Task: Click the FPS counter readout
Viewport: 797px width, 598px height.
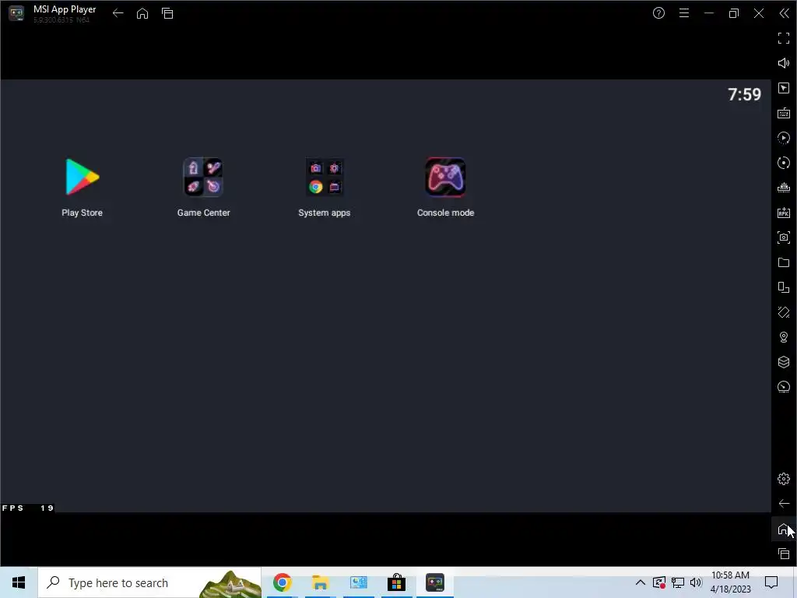Action: (28, 508)
